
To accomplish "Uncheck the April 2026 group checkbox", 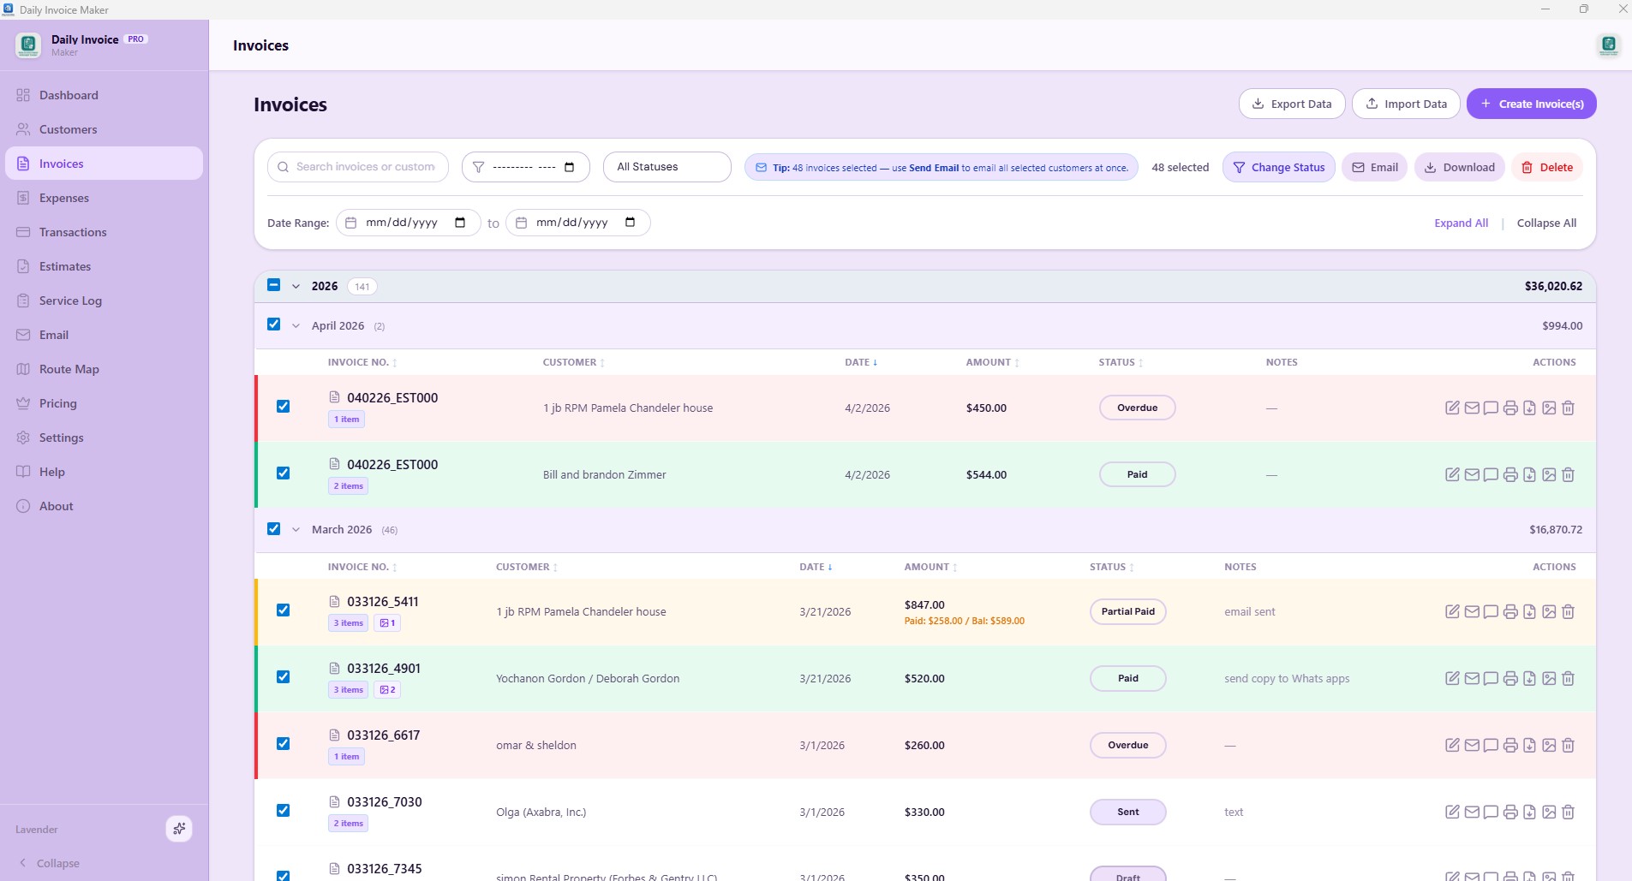I will pos(274,324).
